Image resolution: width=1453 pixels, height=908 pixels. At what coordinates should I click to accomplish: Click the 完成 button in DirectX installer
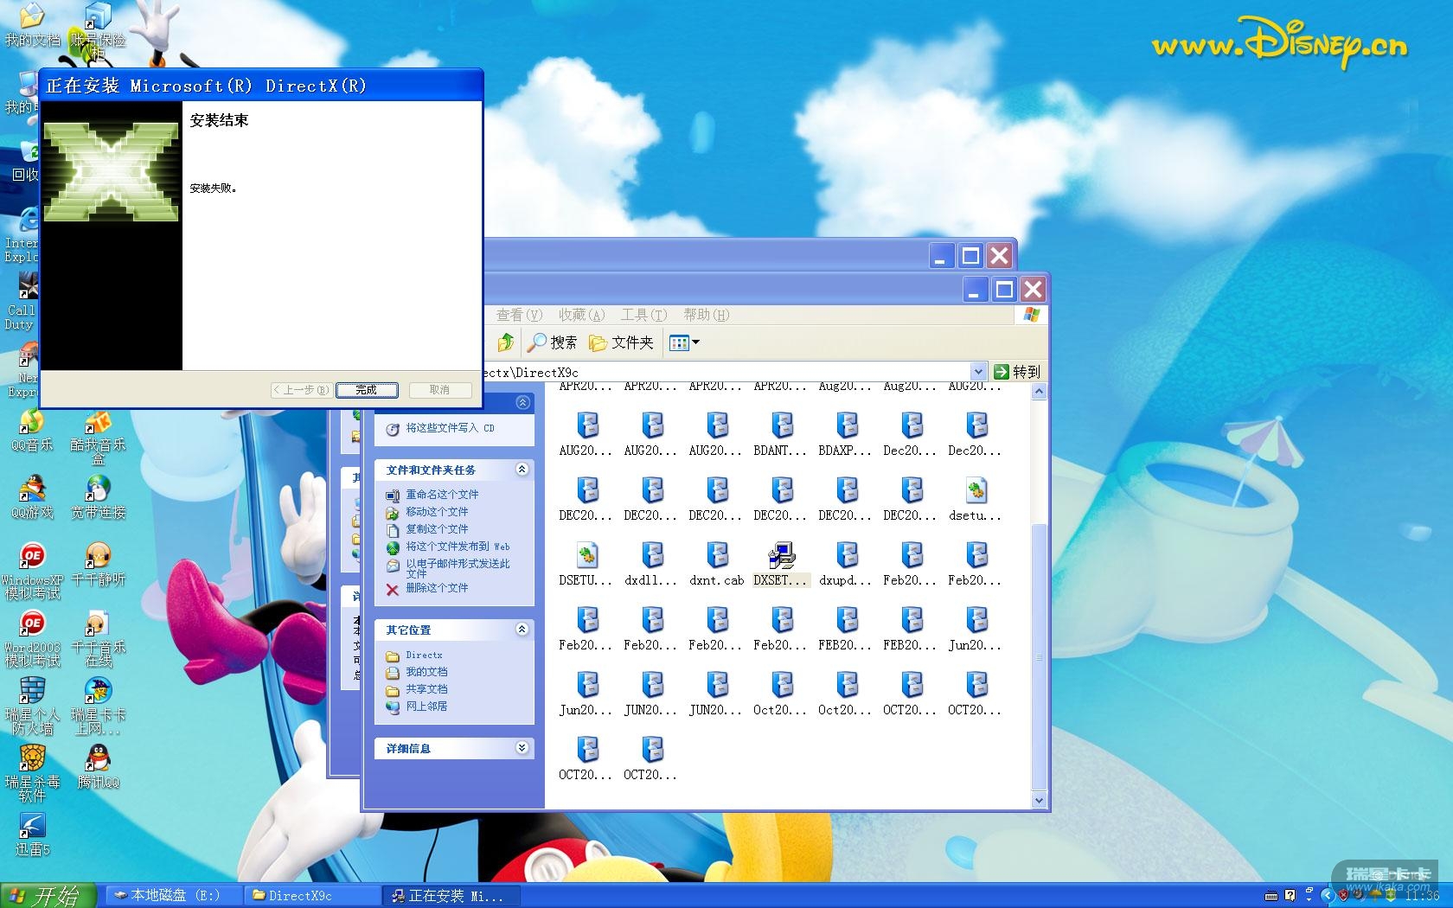[367, 390]
